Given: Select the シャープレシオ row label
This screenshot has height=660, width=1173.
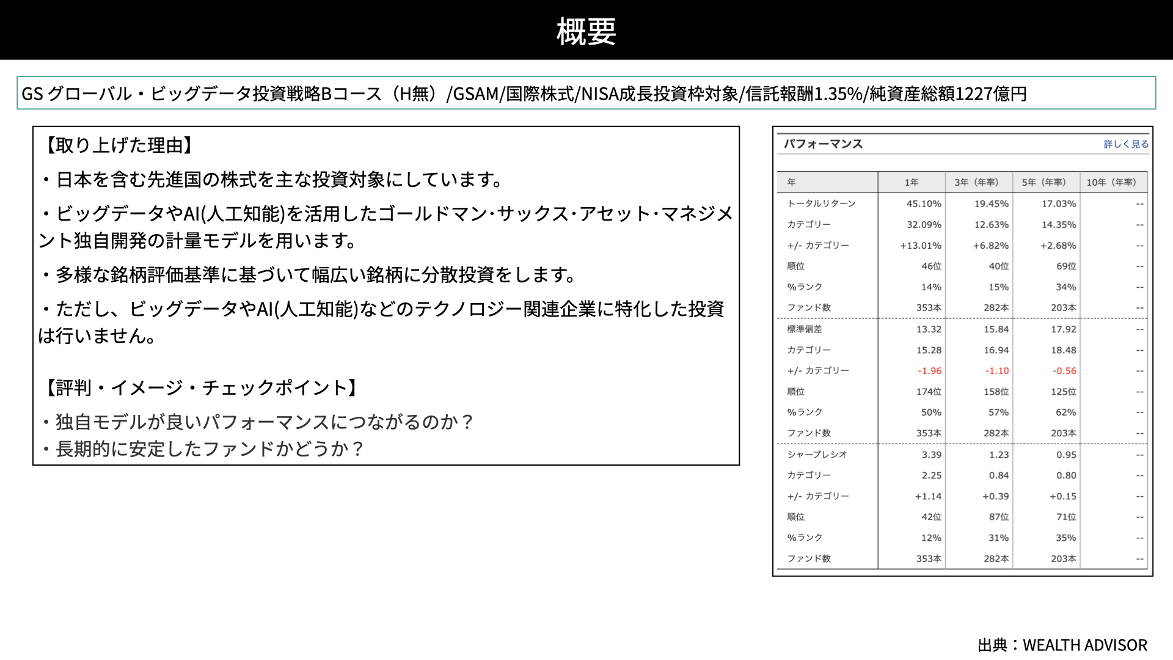Looking at the screenshot, I should [817, 454].
